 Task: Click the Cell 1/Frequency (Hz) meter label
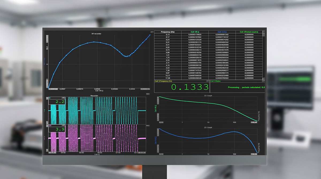(163, 81)
